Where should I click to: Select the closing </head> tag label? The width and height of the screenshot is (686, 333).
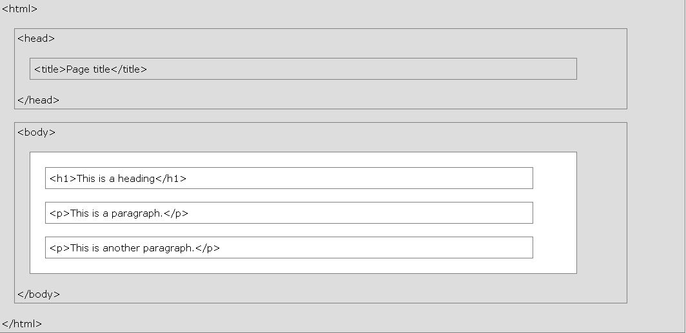[39, 100]
